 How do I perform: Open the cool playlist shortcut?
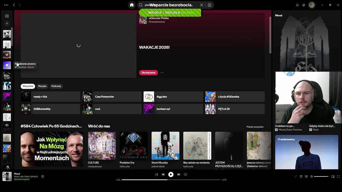click(x=112, y=109)
